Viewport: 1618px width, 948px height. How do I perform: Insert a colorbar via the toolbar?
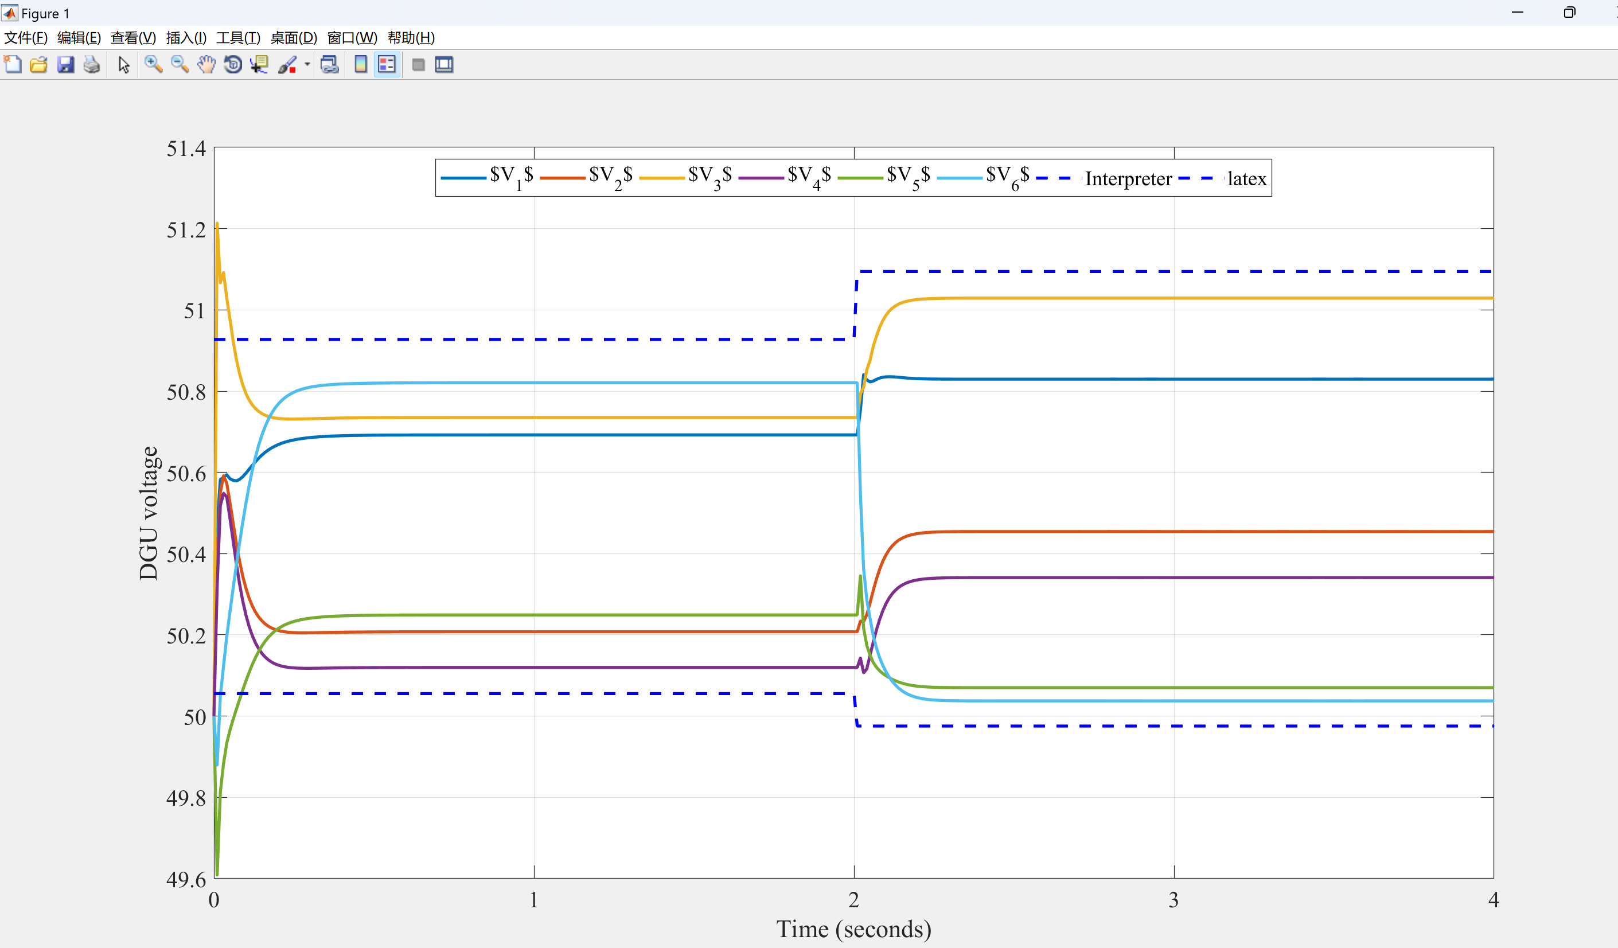coord(361,65)
